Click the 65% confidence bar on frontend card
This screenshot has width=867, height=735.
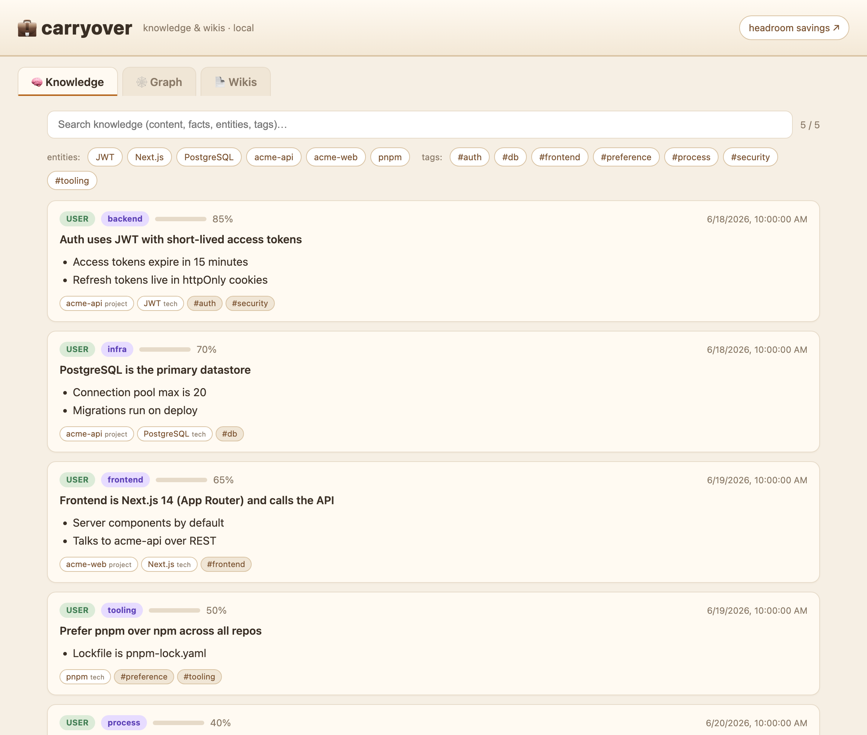coord(181,480)
